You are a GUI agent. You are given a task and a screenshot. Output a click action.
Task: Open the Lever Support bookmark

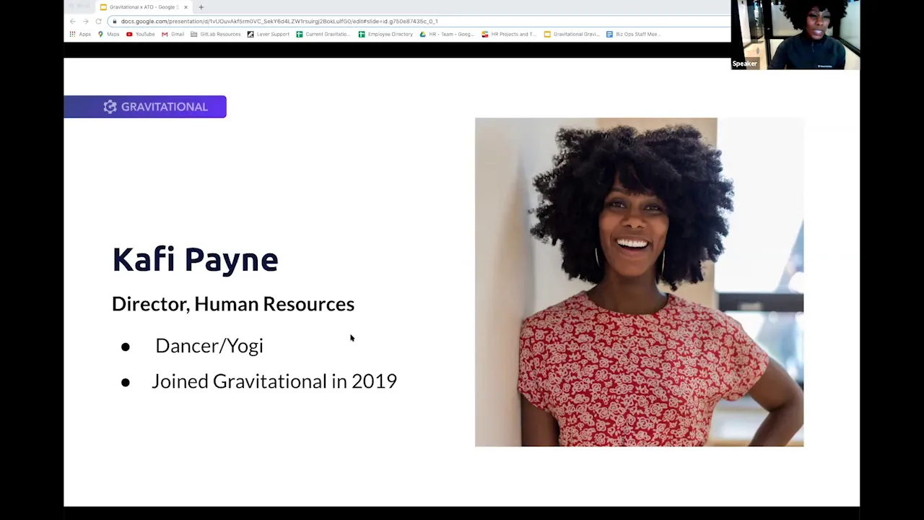pos(269,34)
